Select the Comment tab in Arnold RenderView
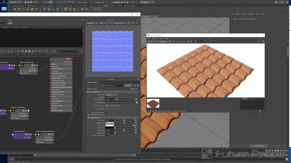Screen dimensions: 291x163 tap(245, 99)
